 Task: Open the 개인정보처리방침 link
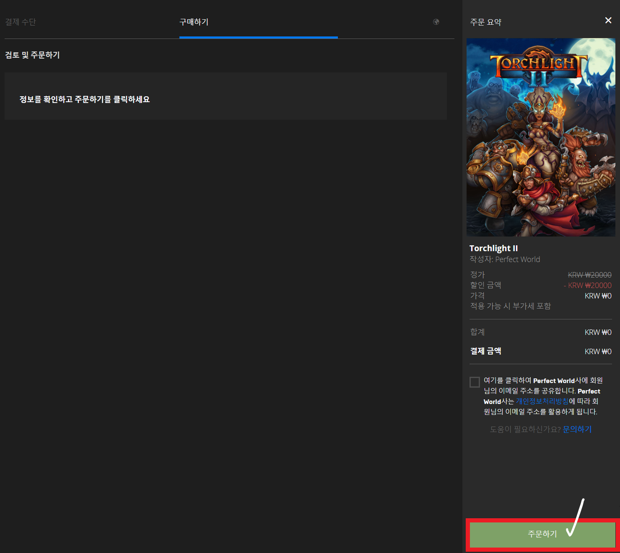(x=542, y=401)
